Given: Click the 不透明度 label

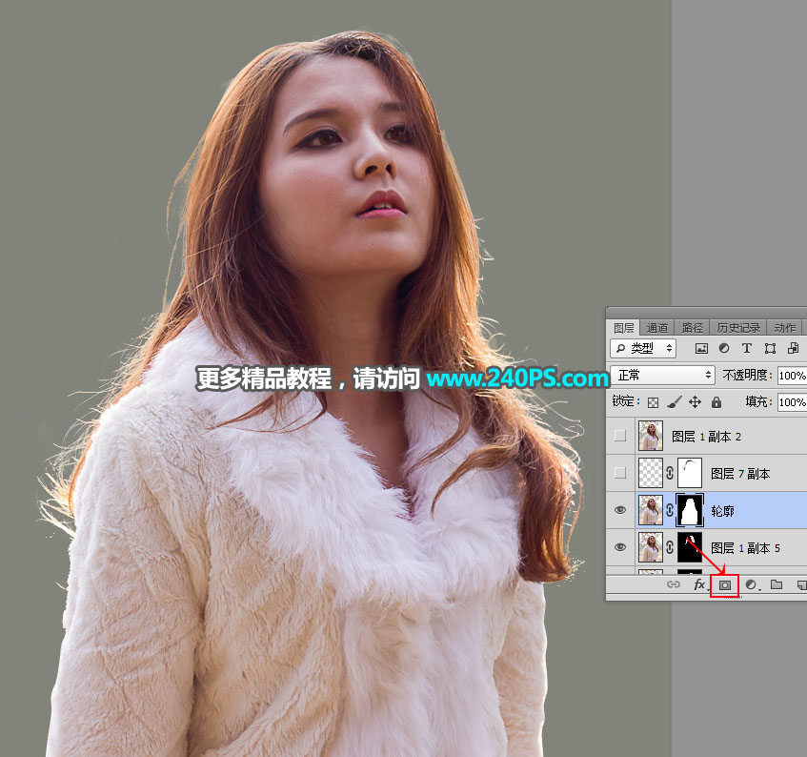Looking at the screenshot, I should tap(748, 375).
